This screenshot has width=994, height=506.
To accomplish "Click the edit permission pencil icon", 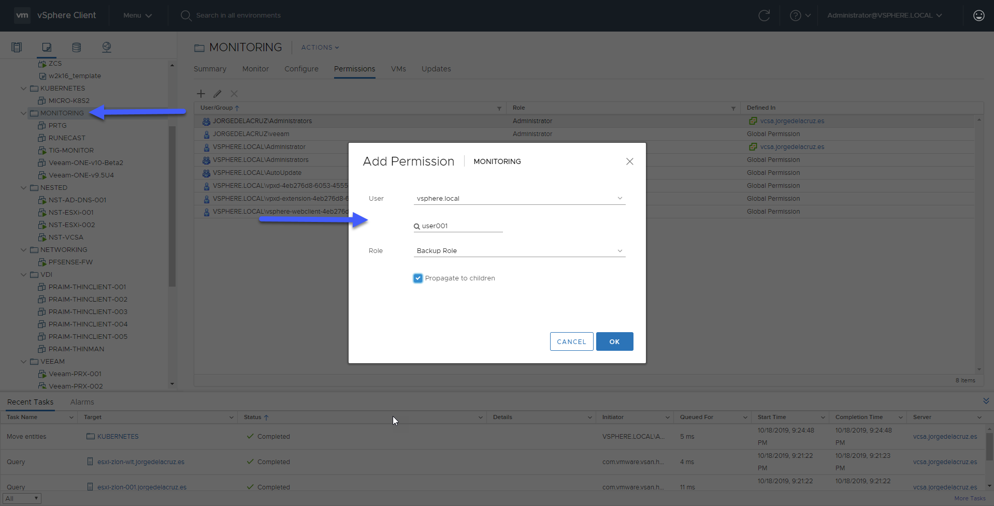I will pyautogui.click(x=218, y=94).
